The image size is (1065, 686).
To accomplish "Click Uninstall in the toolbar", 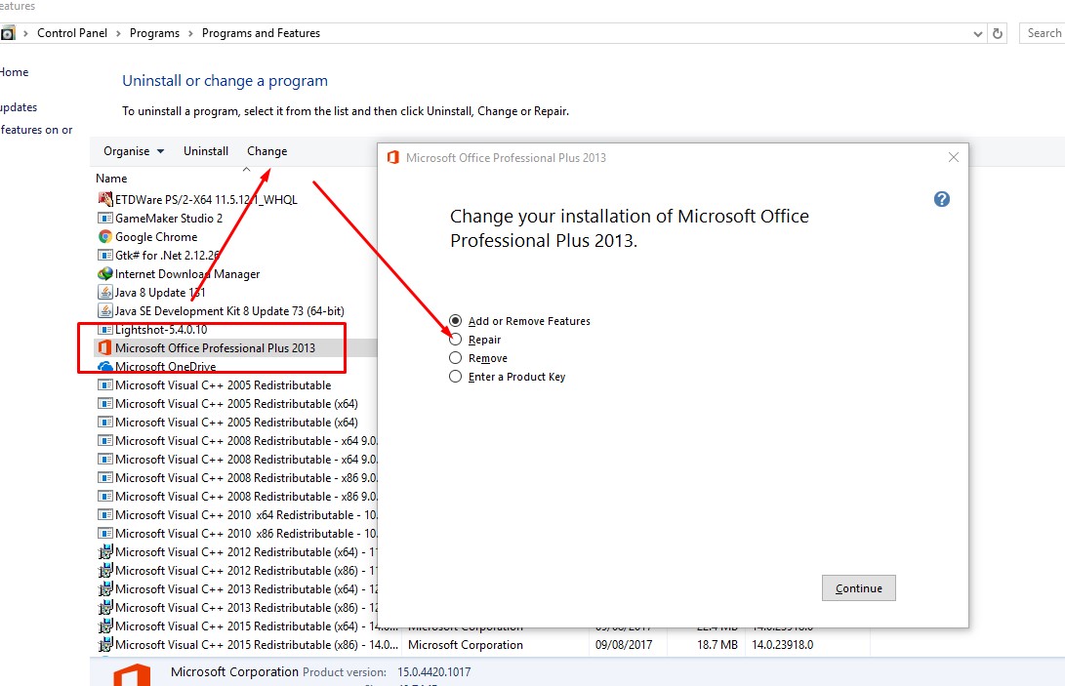I will click(x=206, y=151).
